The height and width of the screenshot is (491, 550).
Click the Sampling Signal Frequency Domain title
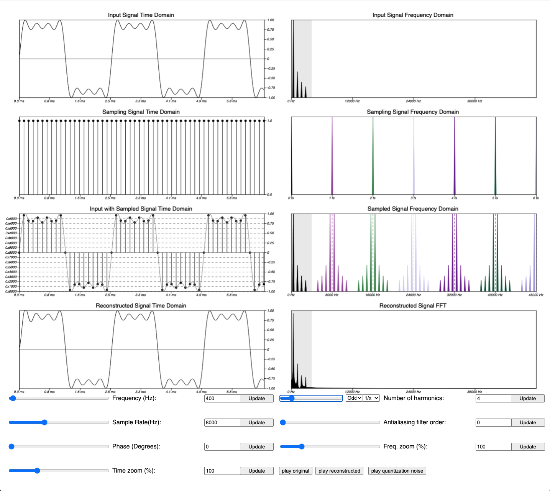click(413, 112)
